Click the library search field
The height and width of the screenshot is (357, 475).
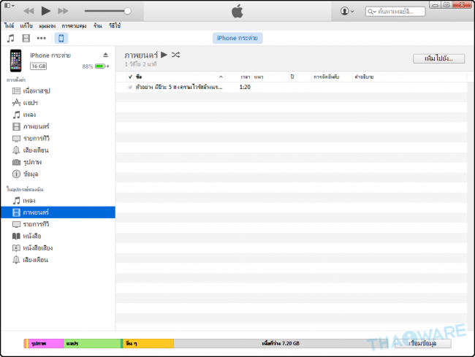tap(395, 12)
